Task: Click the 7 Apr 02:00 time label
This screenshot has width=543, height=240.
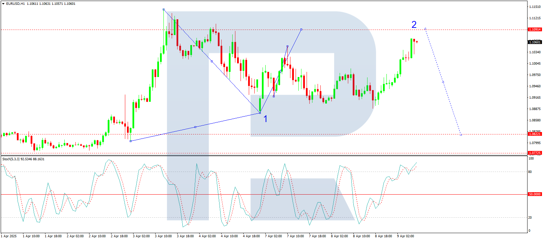Action: click(274, 236)
